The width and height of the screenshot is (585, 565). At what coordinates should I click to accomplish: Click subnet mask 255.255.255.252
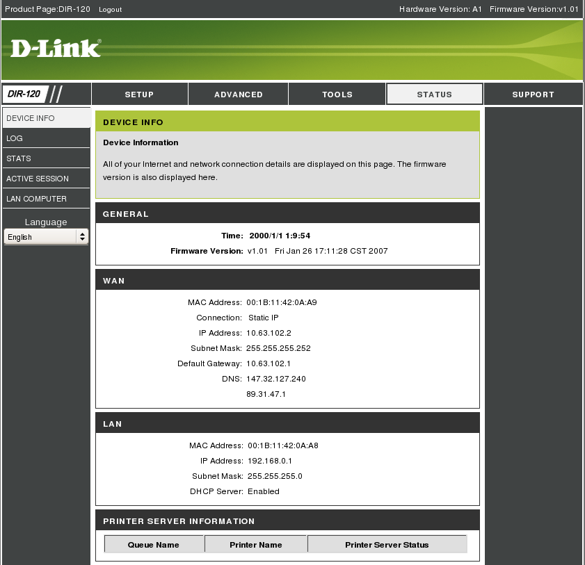coord(278,348)
